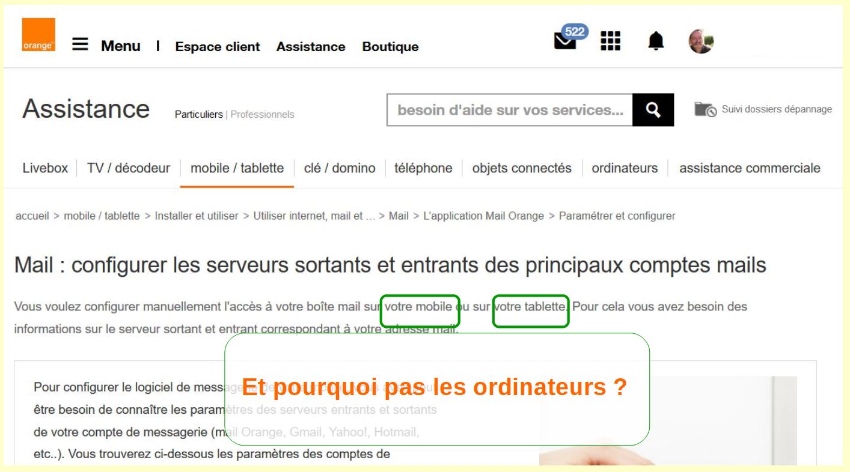
Task: View notifications bell icon
Action: point(656,41)
